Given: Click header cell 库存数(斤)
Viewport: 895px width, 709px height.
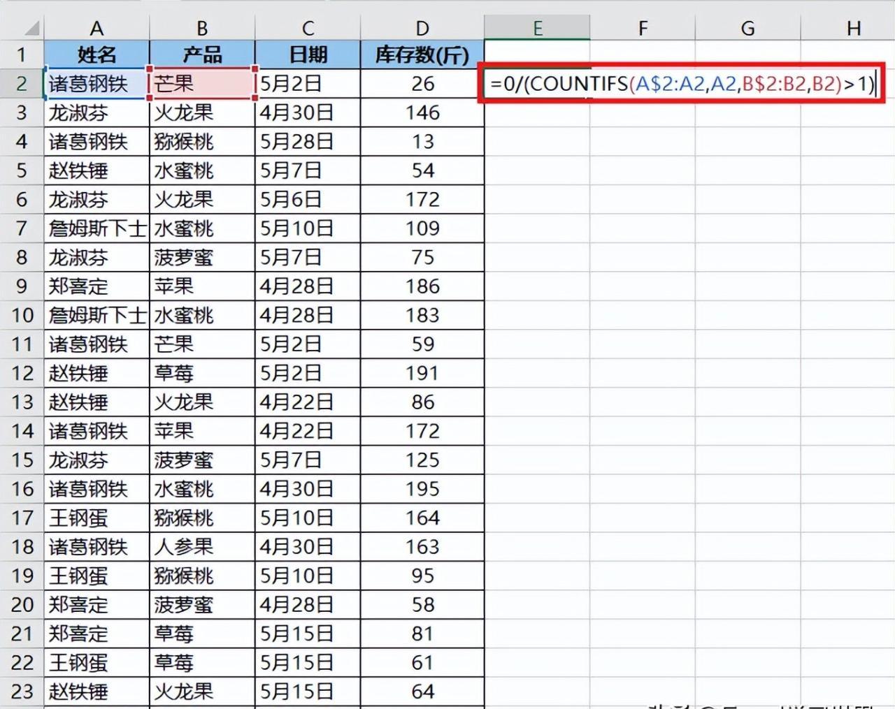Looking at the screenshot, I should [422, 54].
